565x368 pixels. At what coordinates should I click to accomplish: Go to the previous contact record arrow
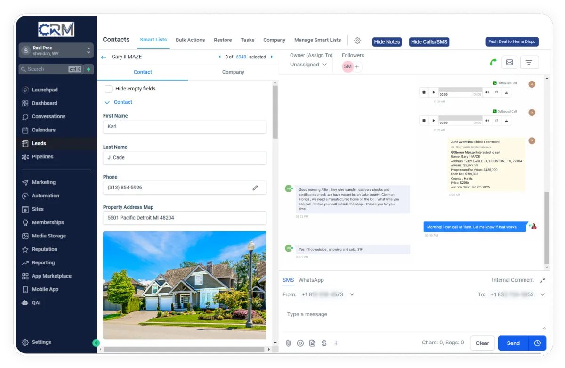pyautogui.click(x=219, y=57)
